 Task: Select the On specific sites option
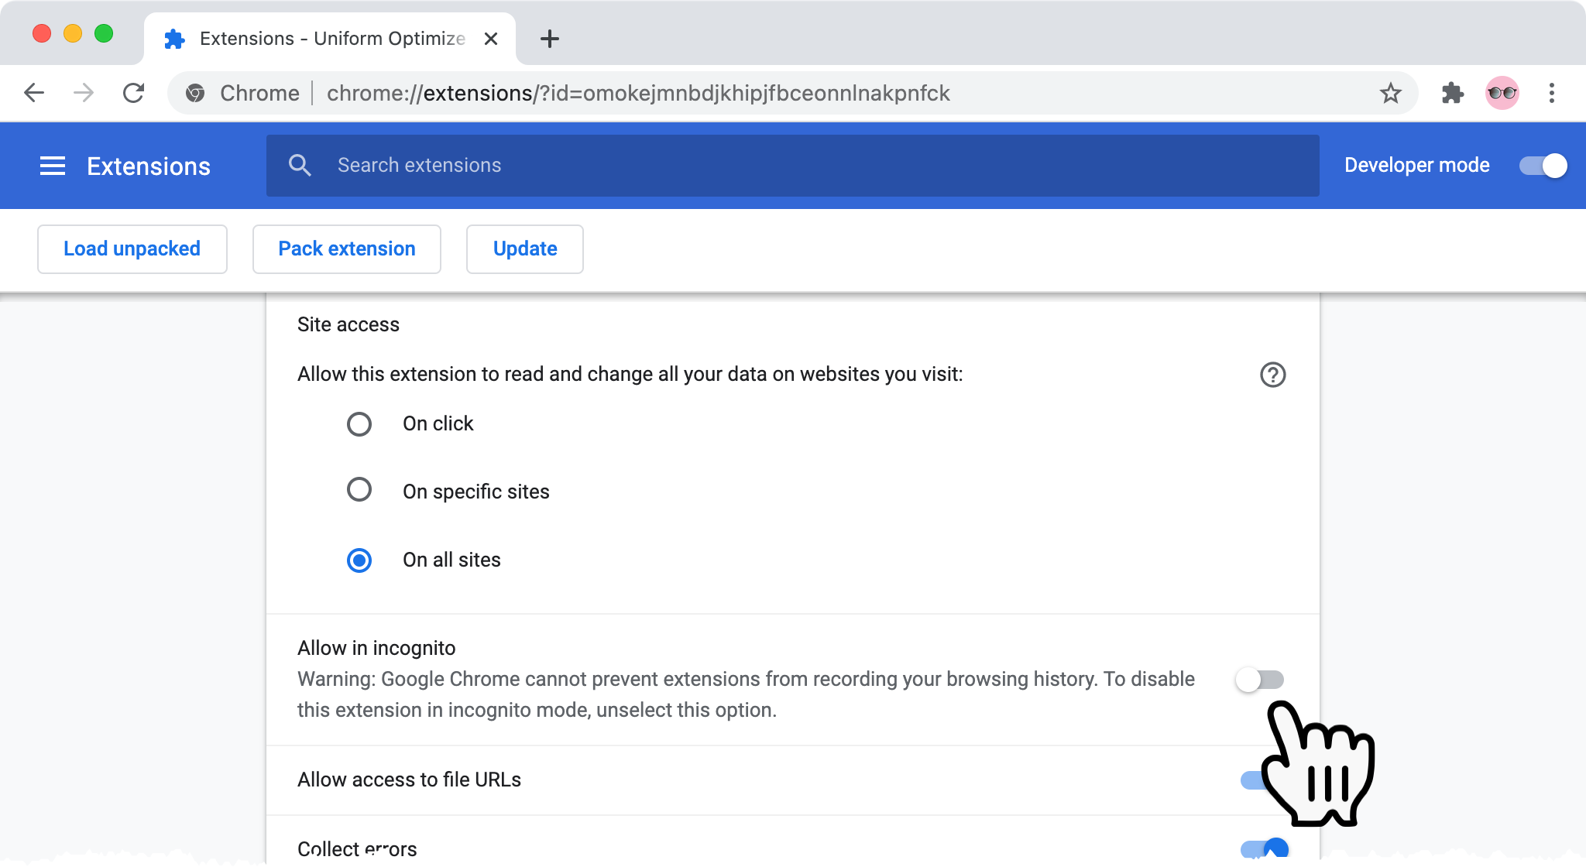point(359,489)
